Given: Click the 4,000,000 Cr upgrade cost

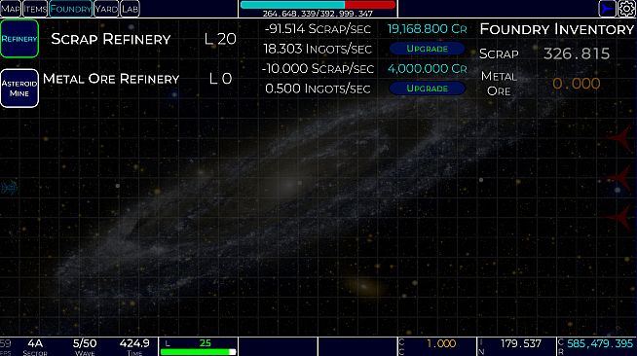Looking at the screenshot, I should point(427,68).
